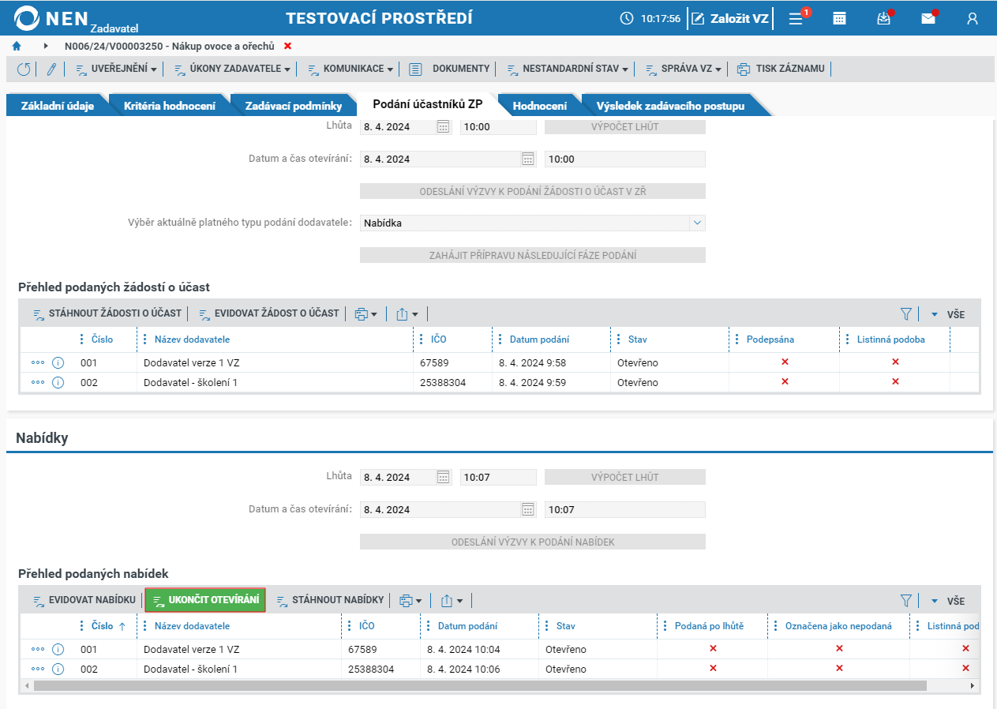Image resolution: width=997 pixels, height=709 pixels.
Task: Click the green UKONČIT OTEVÍRÁNÍ button
Action: [x=205, y=600]
